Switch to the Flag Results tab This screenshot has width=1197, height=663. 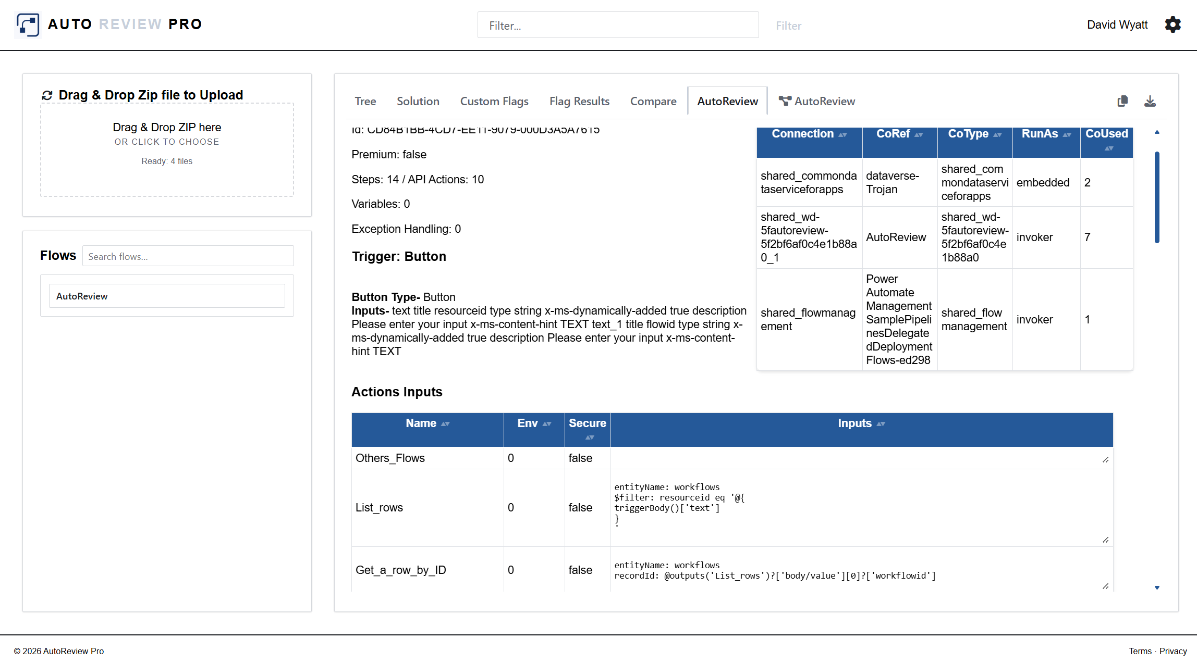click(579, 101)
